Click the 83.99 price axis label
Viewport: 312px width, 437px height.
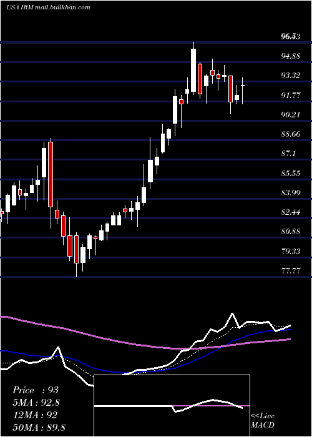pyautogui.click(x=291, y=192)
